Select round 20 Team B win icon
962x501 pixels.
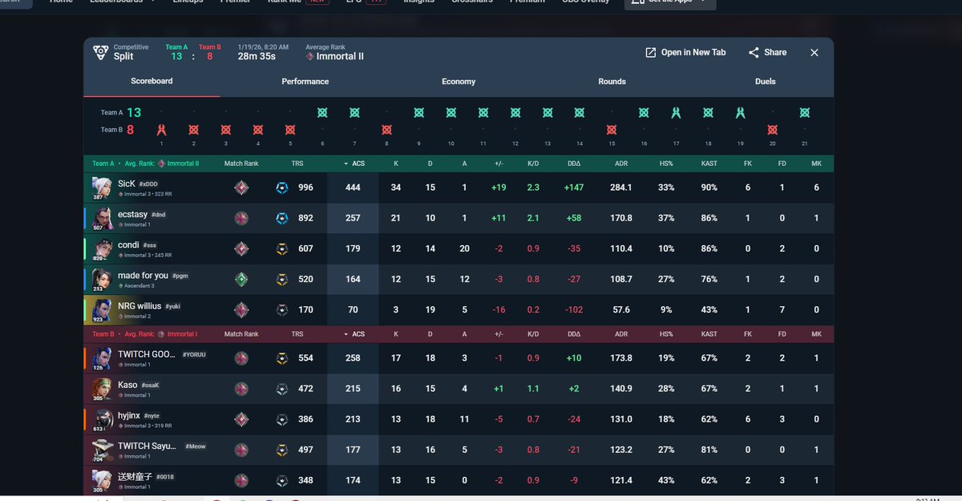pyautogui.click(x=772, y=129)
